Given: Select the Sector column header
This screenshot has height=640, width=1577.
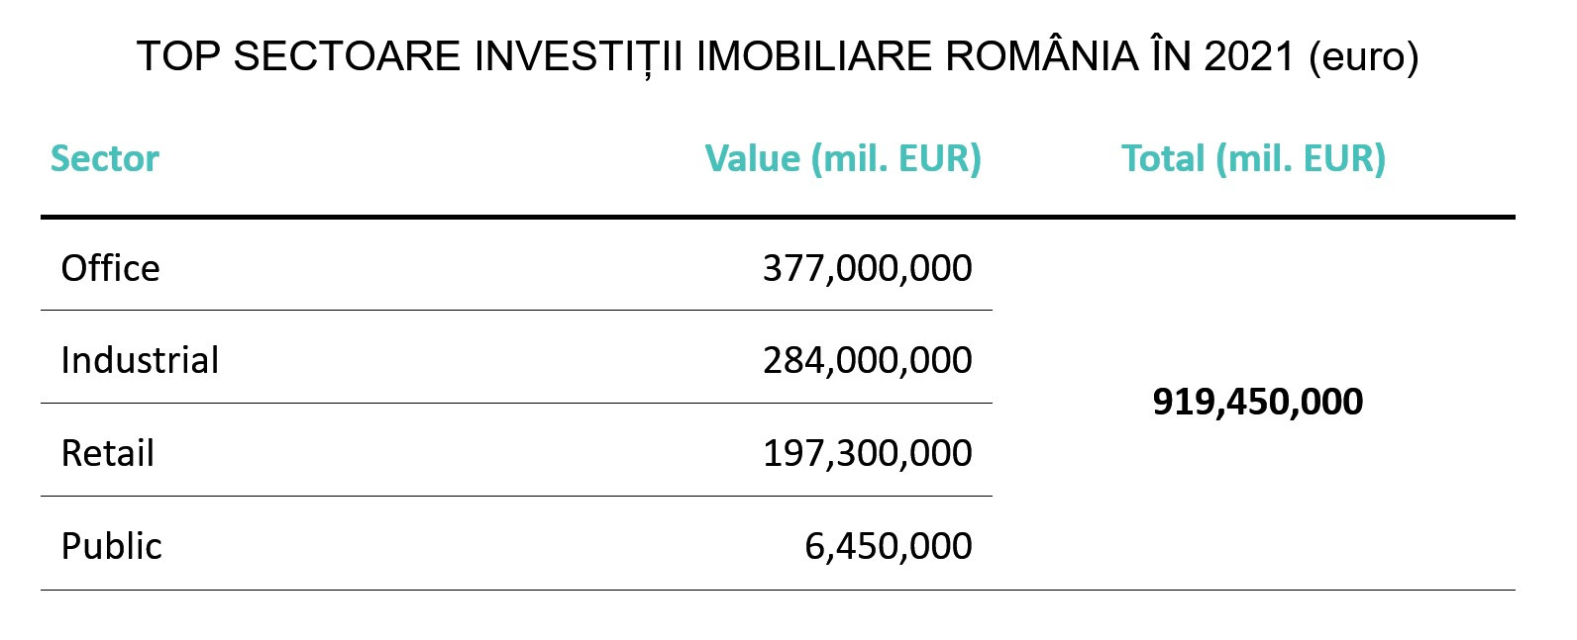Looking at the screenshot, I should pos(105,158).
